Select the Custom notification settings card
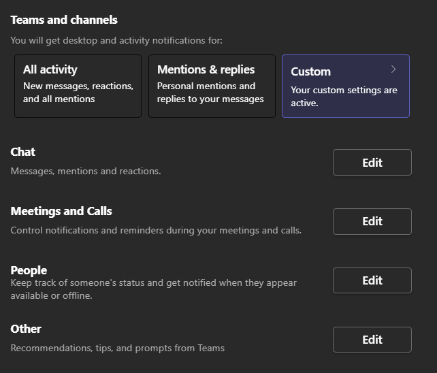437x373 pixels. point(346,86)
